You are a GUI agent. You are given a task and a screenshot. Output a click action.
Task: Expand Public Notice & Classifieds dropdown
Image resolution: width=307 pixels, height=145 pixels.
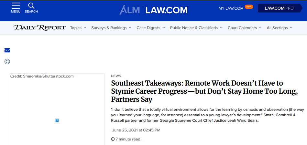click(196, 28)
